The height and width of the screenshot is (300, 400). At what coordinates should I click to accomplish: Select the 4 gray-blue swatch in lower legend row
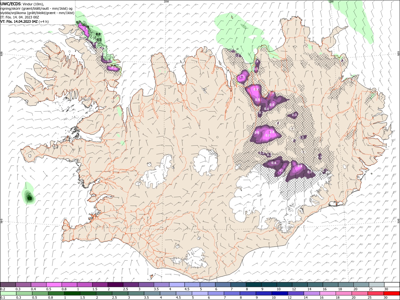[x=168, y=293]
